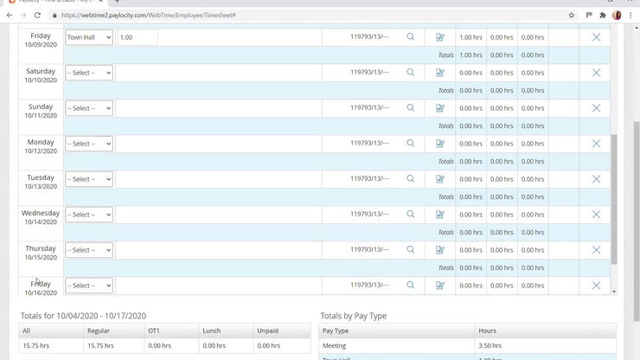Image resolution: width=640 pixels, height=360 pixels.
Task: Delete the Friday 10/16/2020 entry
Action: [597, 286]
